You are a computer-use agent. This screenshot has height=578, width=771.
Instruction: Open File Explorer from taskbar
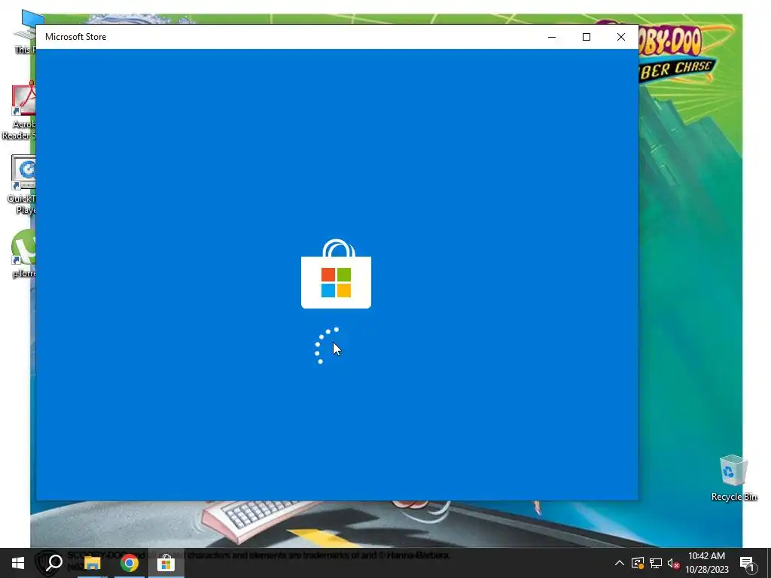(x=92, y=563)
